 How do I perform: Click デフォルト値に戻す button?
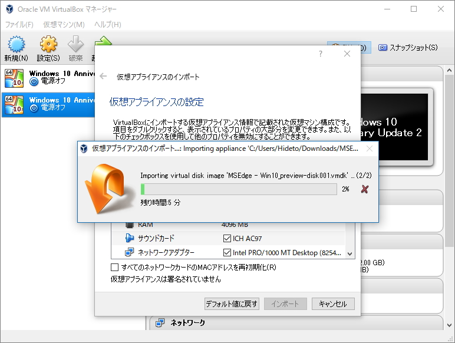(x=232, y=304)
